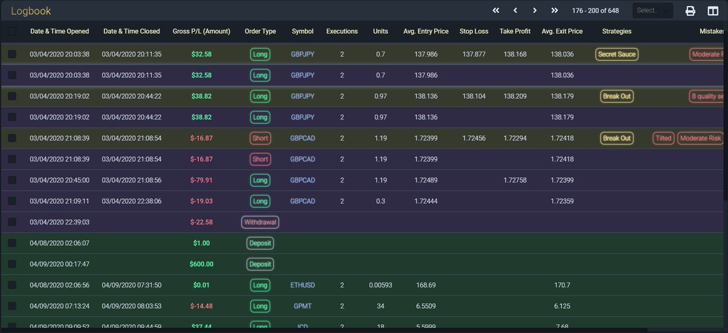728x333 pixels.
Task: Sort by Avg. Exit Price column
Action: (x=562, y=32)
